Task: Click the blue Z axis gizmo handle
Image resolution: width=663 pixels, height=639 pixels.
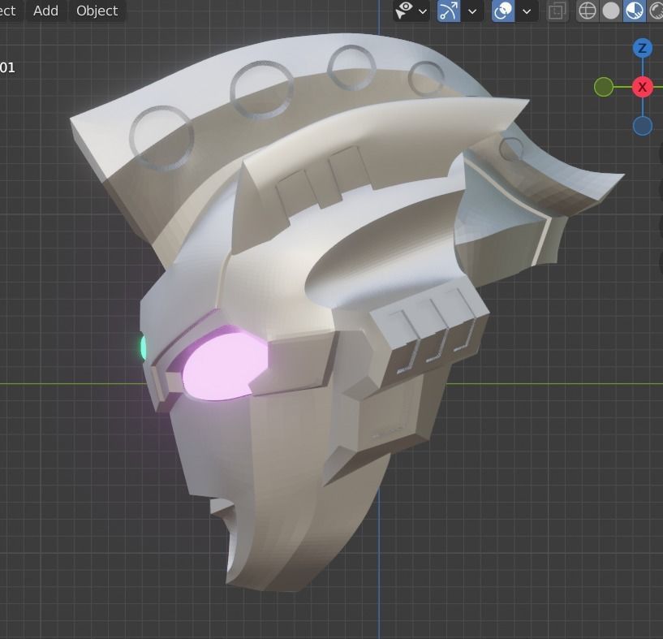Action: click(x=642, y=48)
